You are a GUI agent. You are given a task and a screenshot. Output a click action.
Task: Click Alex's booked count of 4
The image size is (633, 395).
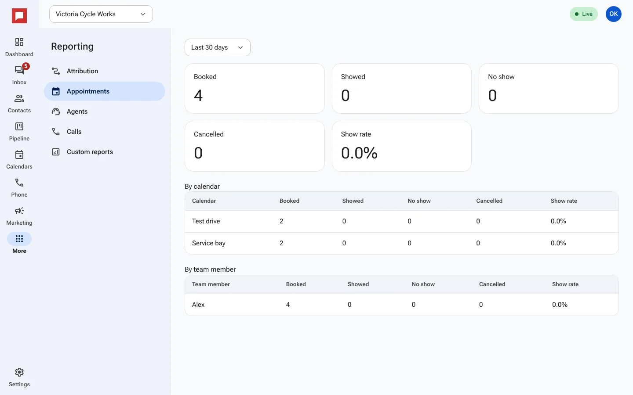coord(288,305)
